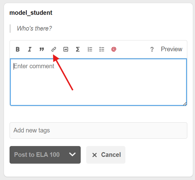Apply italic formatting to comment

pyautogui.click(x=30, y=49)
